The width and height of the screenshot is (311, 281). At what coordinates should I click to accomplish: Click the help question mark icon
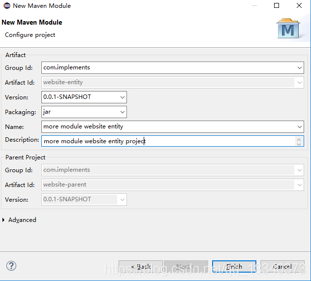coord(11,266)
